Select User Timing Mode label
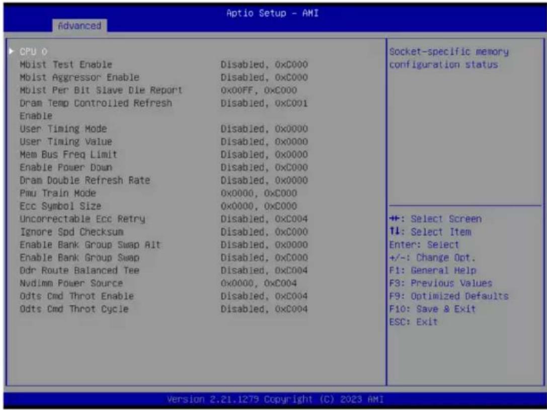The image size is (547, 410). click(63, 129)
